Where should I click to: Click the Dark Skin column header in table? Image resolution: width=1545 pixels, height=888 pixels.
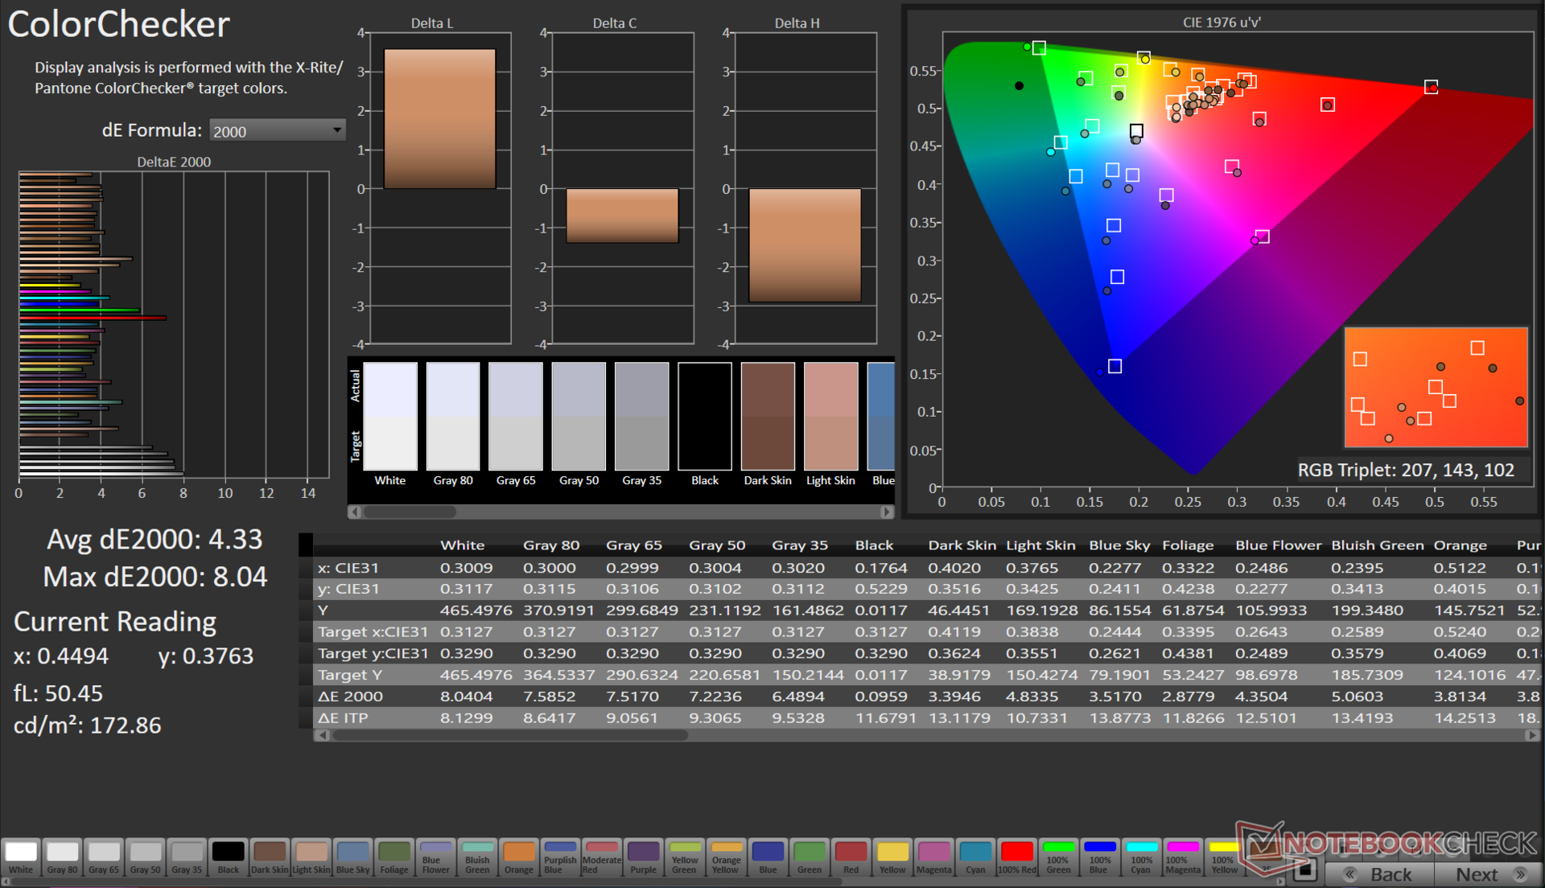[x=962, y=545]
